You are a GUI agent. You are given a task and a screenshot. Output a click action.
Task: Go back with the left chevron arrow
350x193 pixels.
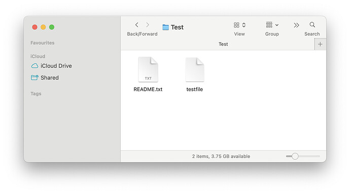(x=136, y=25)
